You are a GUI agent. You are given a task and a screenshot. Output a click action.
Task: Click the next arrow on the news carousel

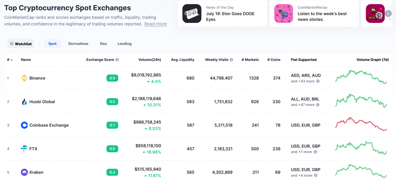(x=388, y=14)
